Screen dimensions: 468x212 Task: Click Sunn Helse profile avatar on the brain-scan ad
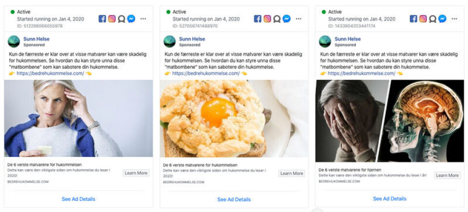point(325,41)
